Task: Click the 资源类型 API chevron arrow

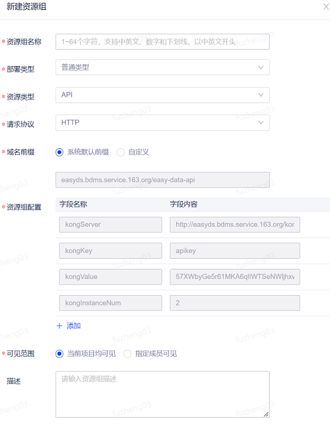Action: (x=260, y=95)
